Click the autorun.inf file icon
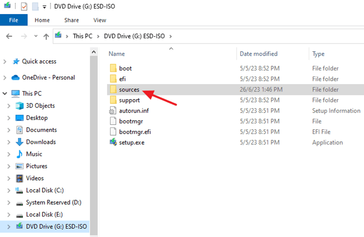Screen dimensions: 364x237 pos(113,110)
